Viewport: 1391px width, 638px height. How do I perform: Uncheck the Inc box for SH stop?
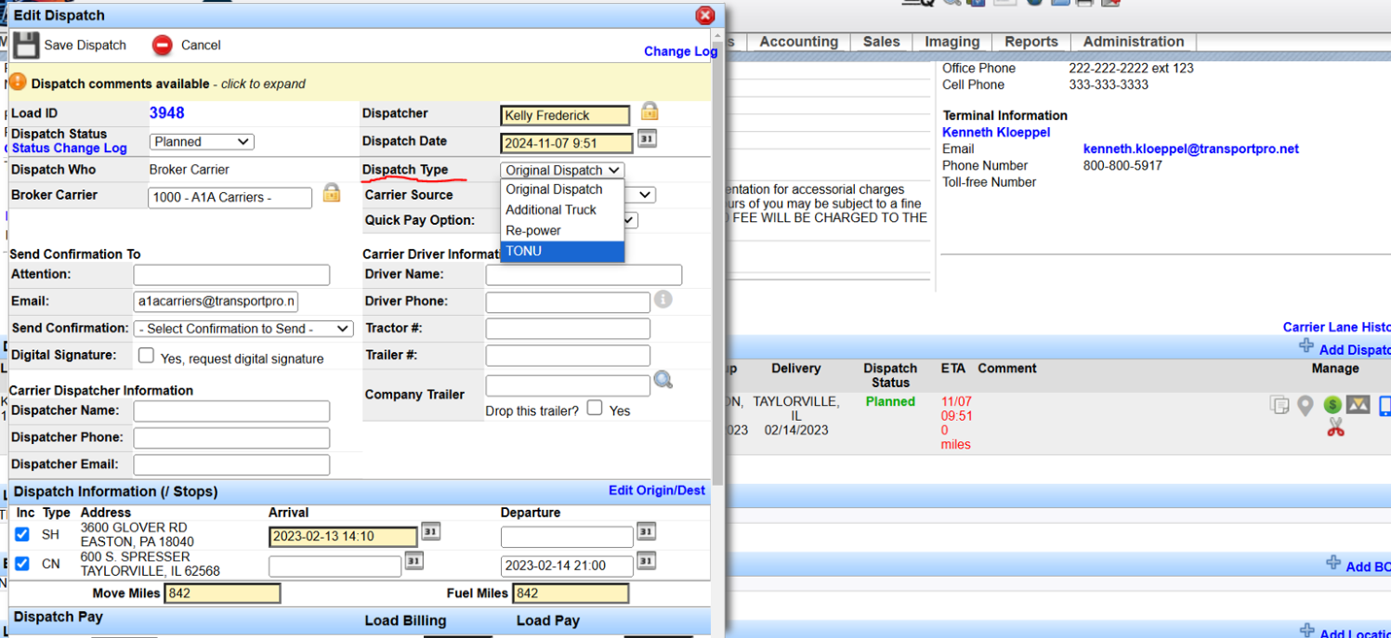(22, 534)
